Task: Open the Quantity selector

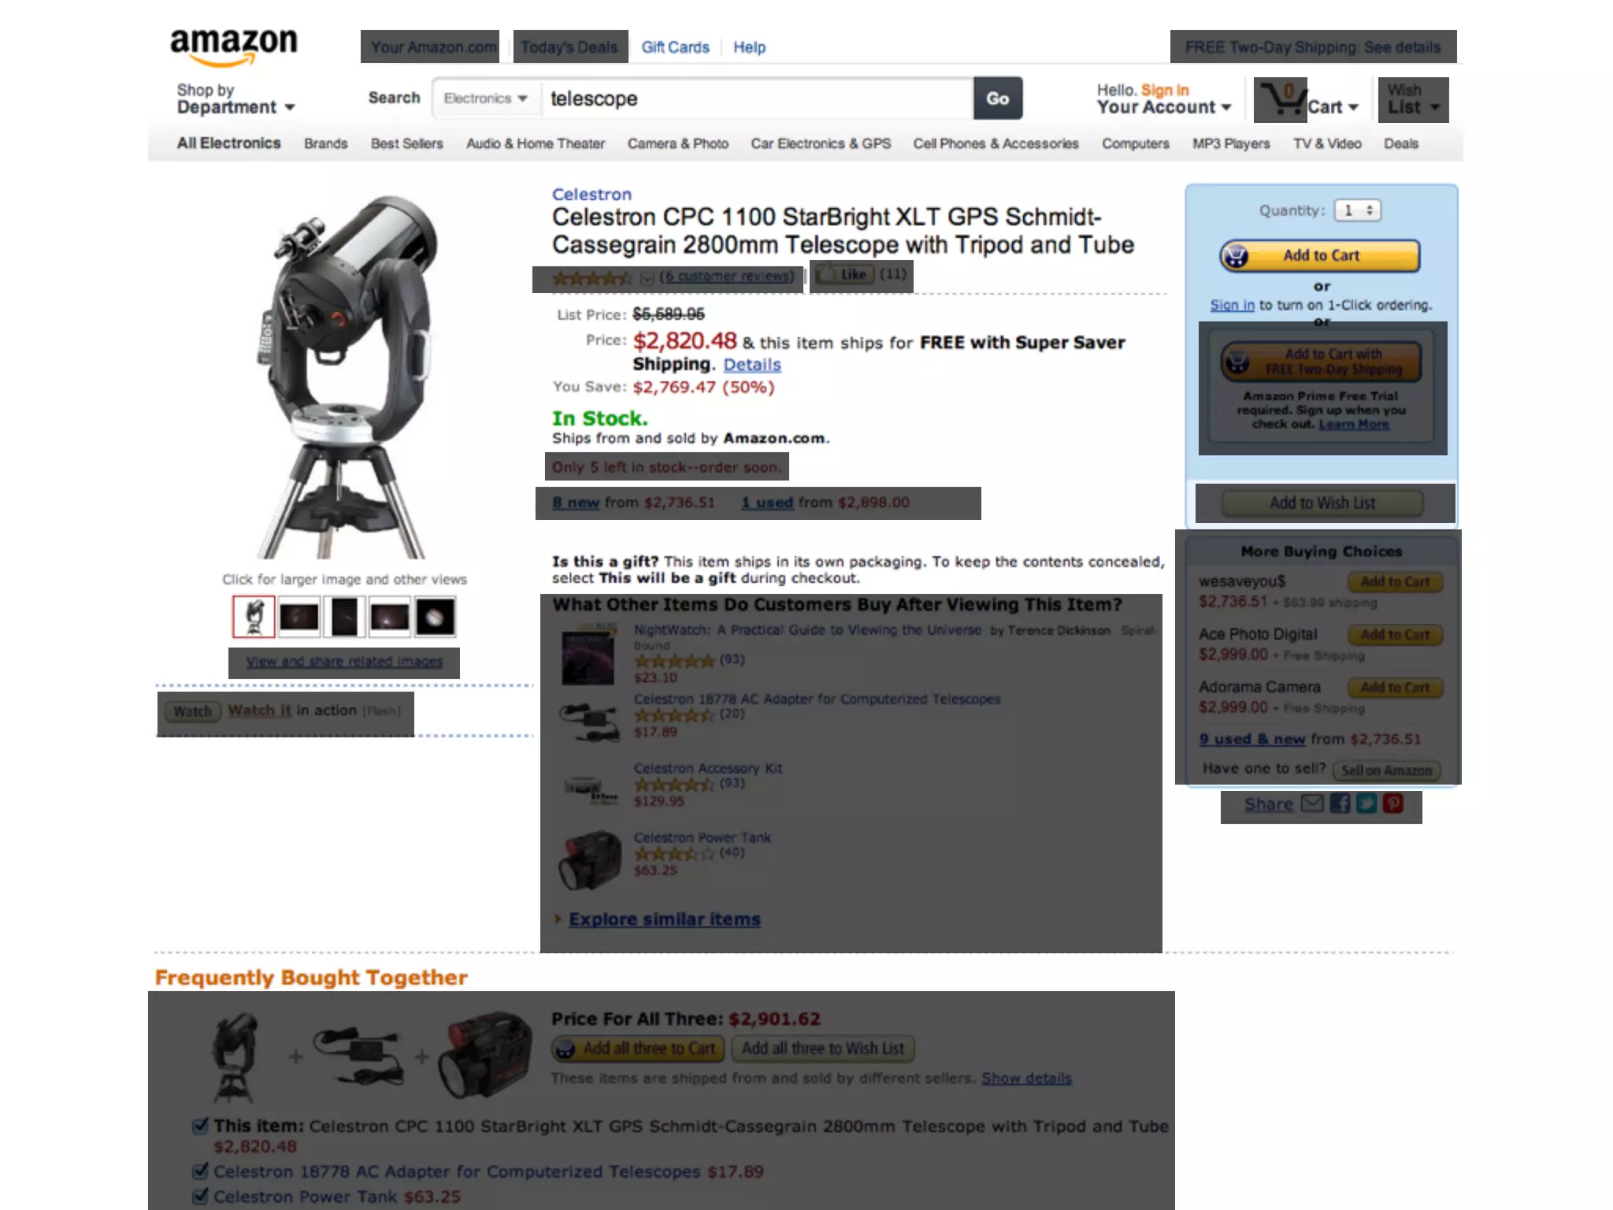Action: pos(1357,210)
